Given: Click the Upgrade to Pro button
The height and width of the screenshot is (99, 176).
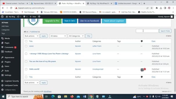Looking at the screenshot, I should point(52,21).
